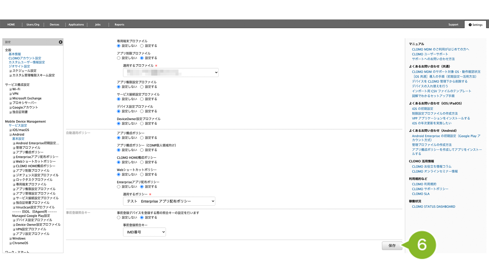This screenshot has height=275, width=489.
Task: Open CLOMO STATUS DASHBOARD link
Action: tap(433, 207)
